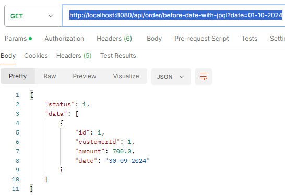Click the closing brace on line 11

32,189
